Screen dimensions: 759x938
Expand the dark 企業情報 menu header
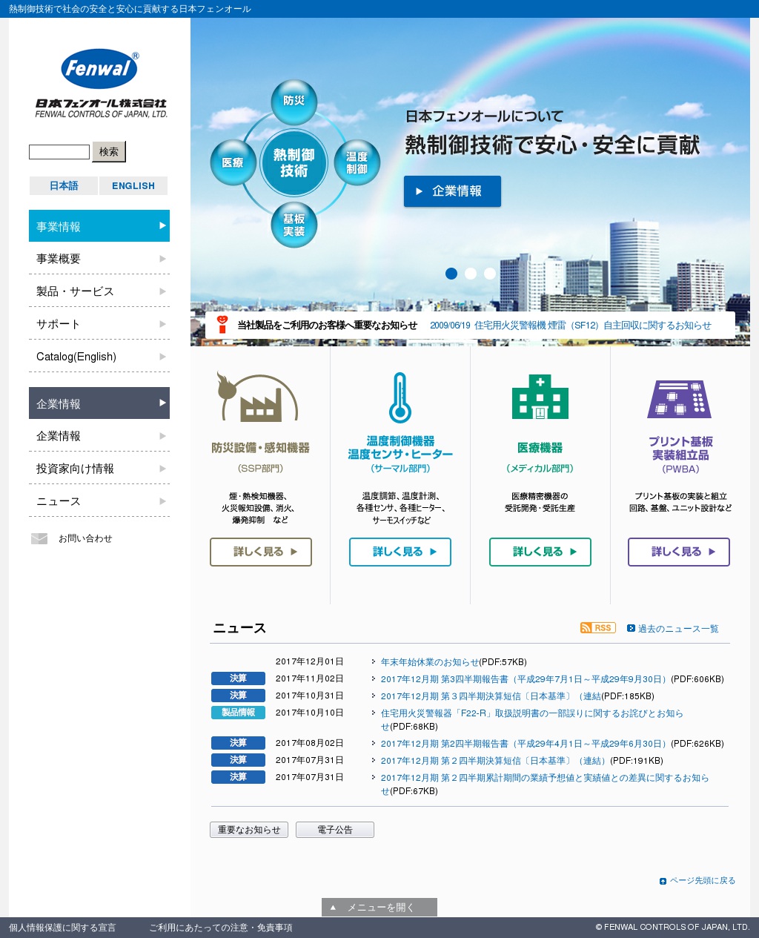pos(99,403)
